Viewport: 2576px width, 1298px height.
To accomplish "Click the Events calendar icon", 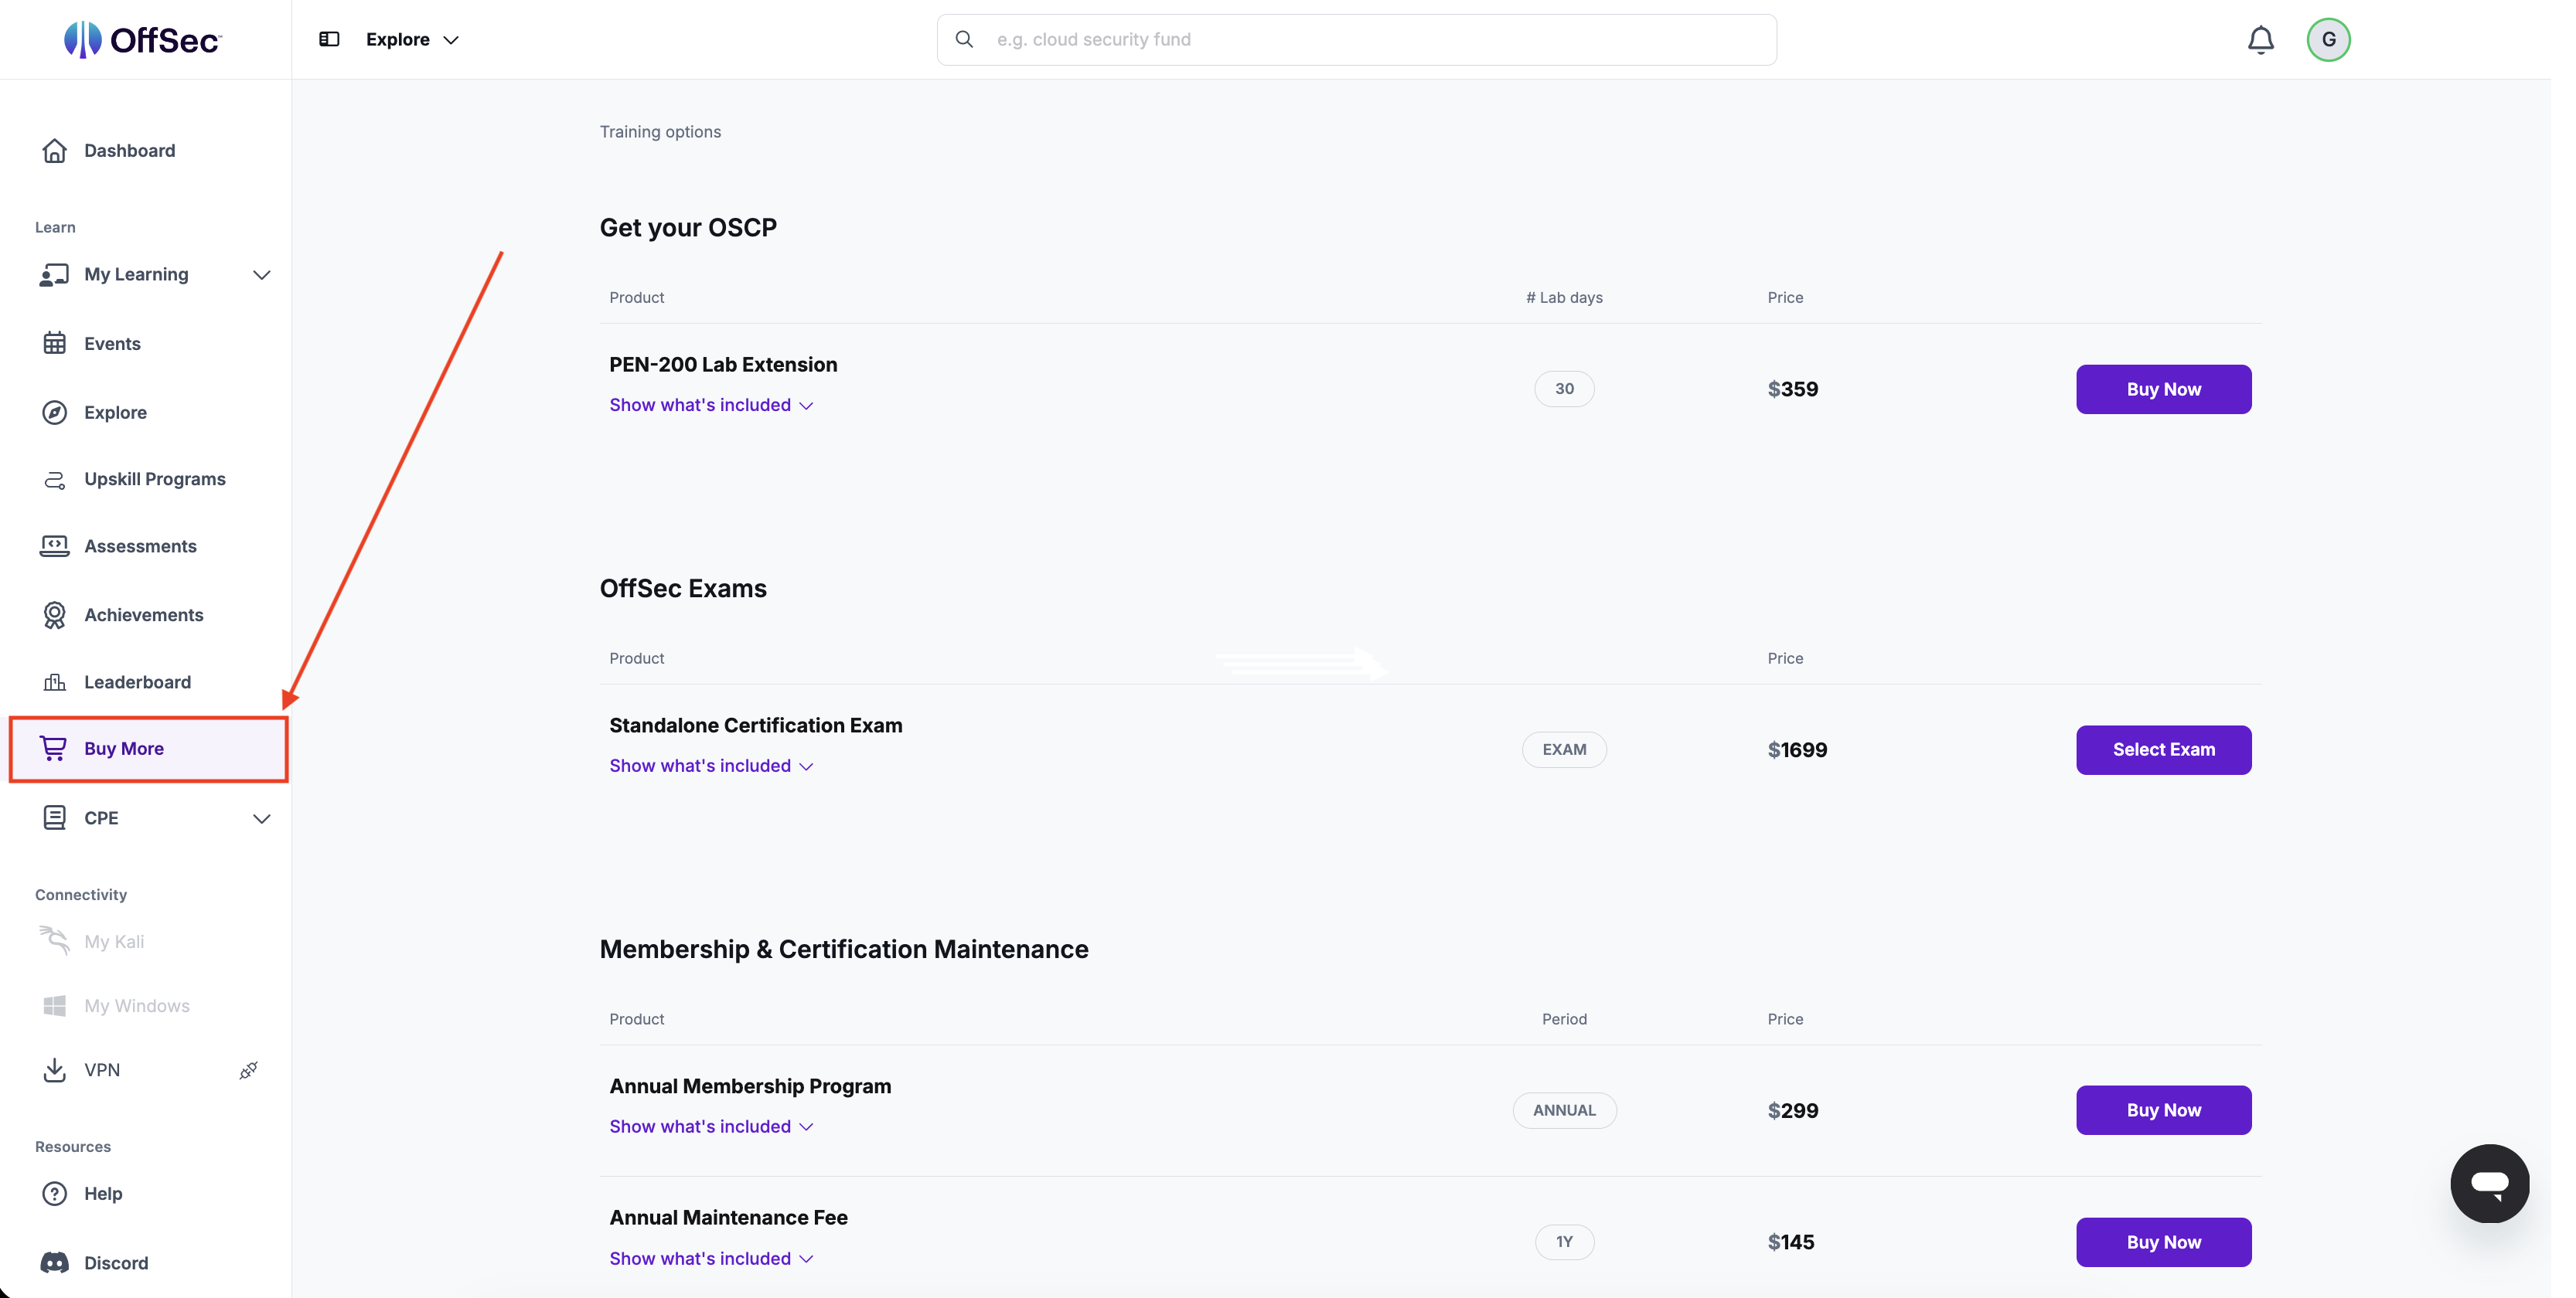I will [55, 343].
